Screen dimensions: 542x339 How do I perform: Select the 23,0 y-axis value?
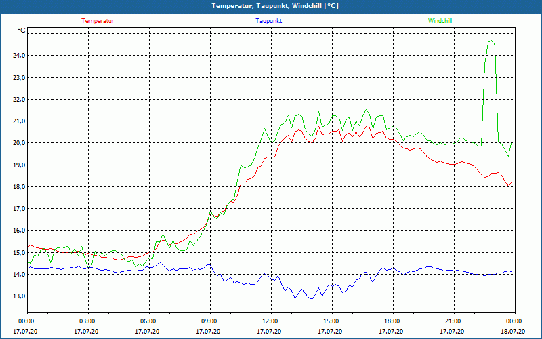point(19,77)
